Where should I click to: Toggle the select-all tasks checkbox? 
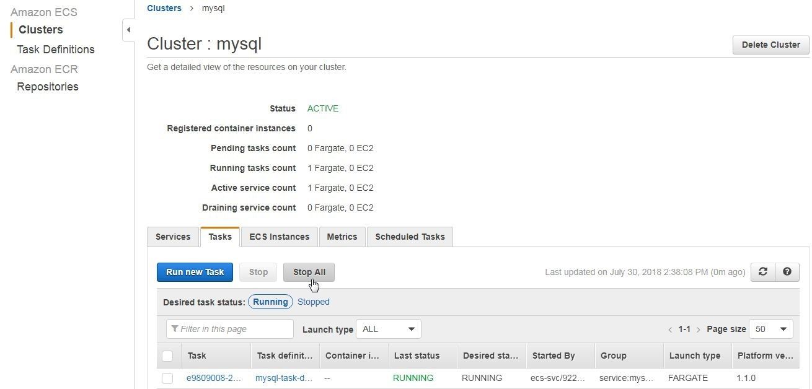pyautogui.click(x=167, y=355)
